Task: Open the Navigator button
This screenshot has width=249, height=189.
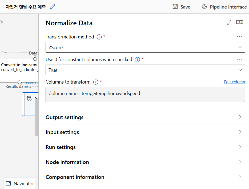Action: click(x=20, y=184)
